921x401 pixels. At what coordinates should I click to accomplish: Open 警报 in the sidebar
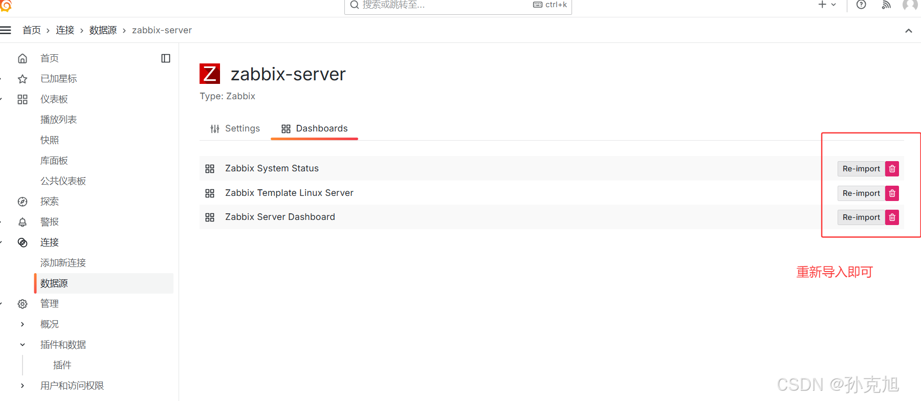pyautogui.click(x=50, y=222)
